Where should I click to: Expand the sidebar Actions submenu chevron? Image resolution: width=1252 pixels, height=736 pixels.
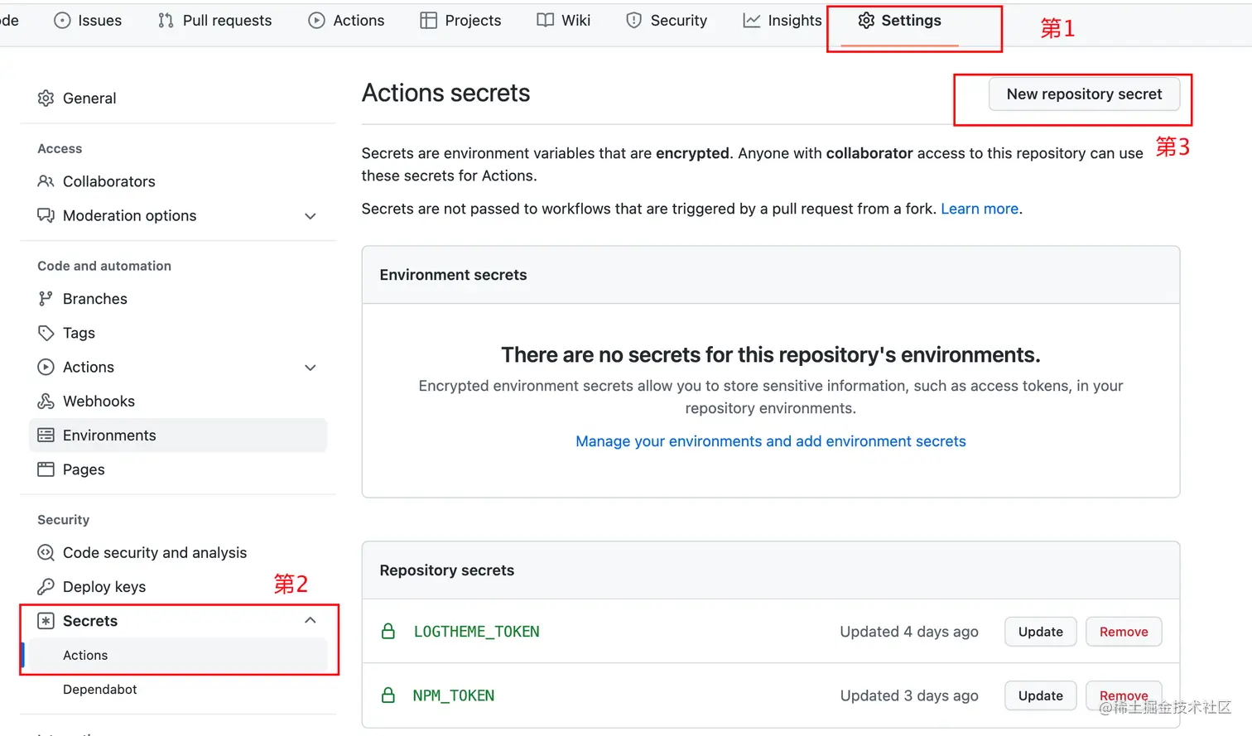[311, 368]
